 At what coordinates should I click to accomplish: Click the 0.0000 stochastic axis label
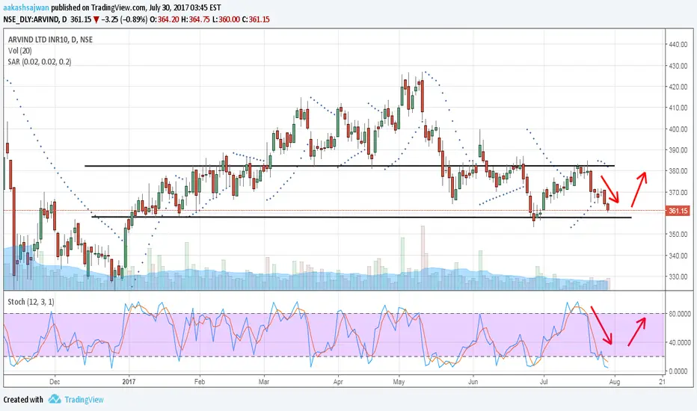pyautogui.click(x=678, y=371)
